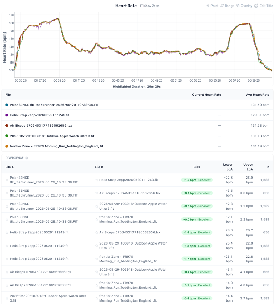Click the n column header
This screenshot has height=306, width=276.
[268, 167]
